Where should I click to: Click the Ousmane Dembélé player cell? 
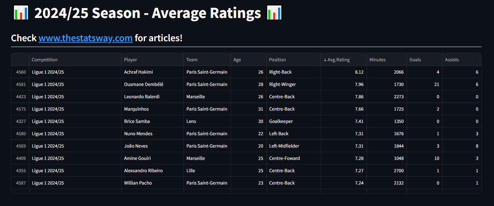(x=152, y=84)
